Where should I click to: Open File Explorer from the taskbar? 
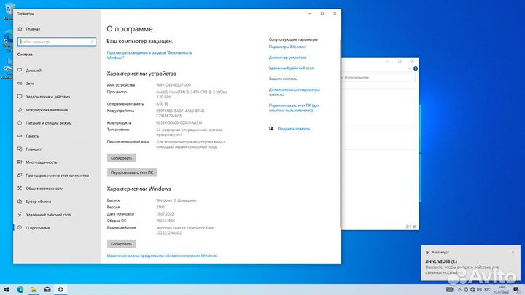pyautogui.click(x=34, y=290)
